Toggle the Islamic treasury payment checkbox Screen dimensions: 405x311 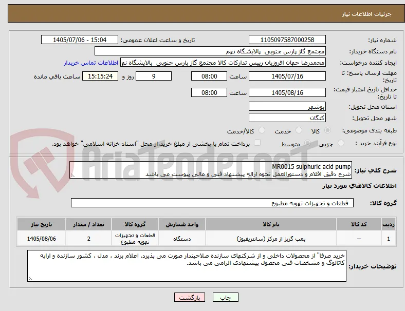(257, 143)
